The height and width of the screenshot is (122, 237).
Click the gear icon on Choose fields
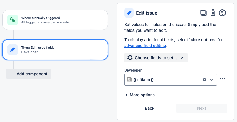[130, 58]
